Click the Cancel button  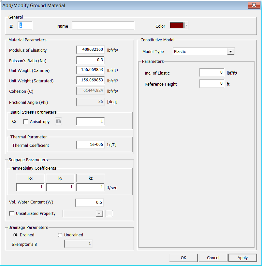tap(213, 258)
